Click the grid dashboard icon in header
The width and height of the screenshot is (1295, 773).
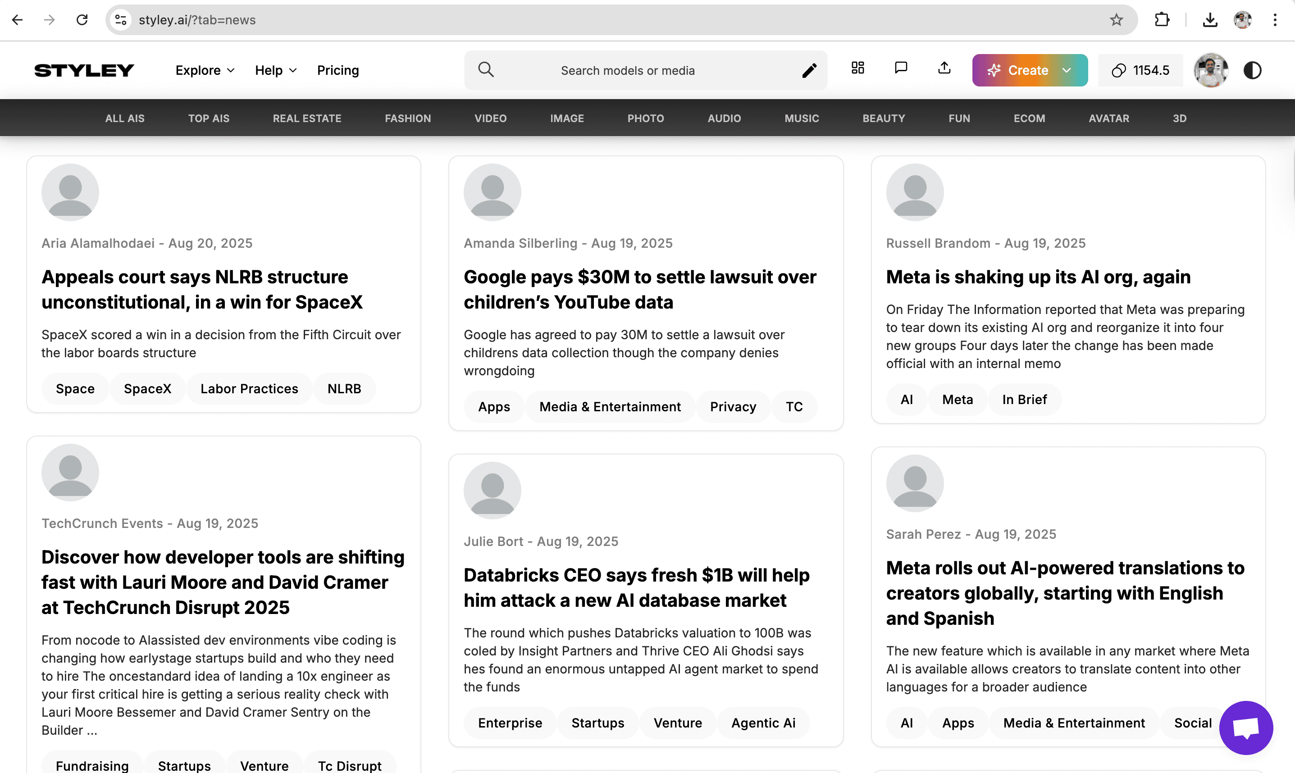pos(857,68)
